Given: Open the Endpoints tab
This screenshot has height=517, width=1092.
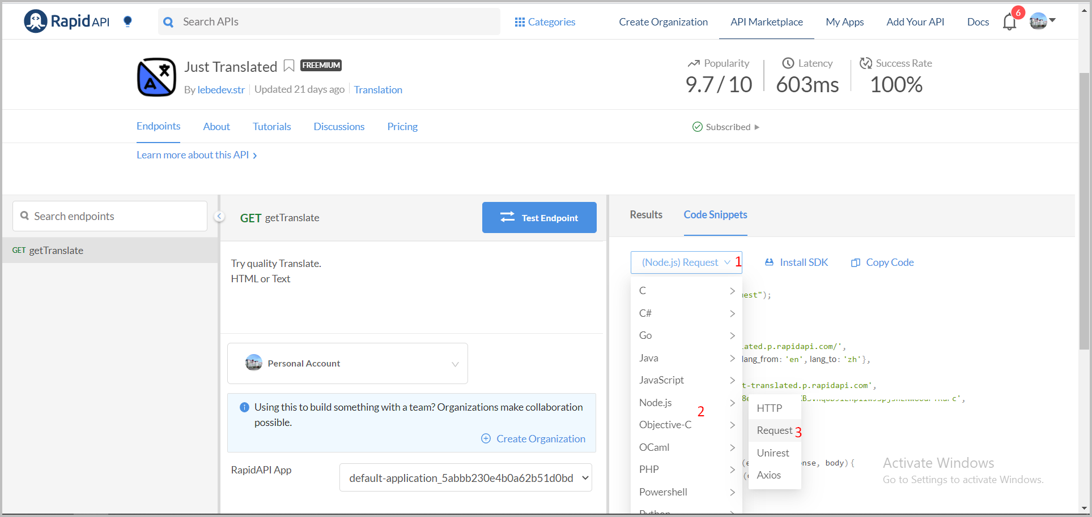Looking at the screenshot, I should 158,126.
